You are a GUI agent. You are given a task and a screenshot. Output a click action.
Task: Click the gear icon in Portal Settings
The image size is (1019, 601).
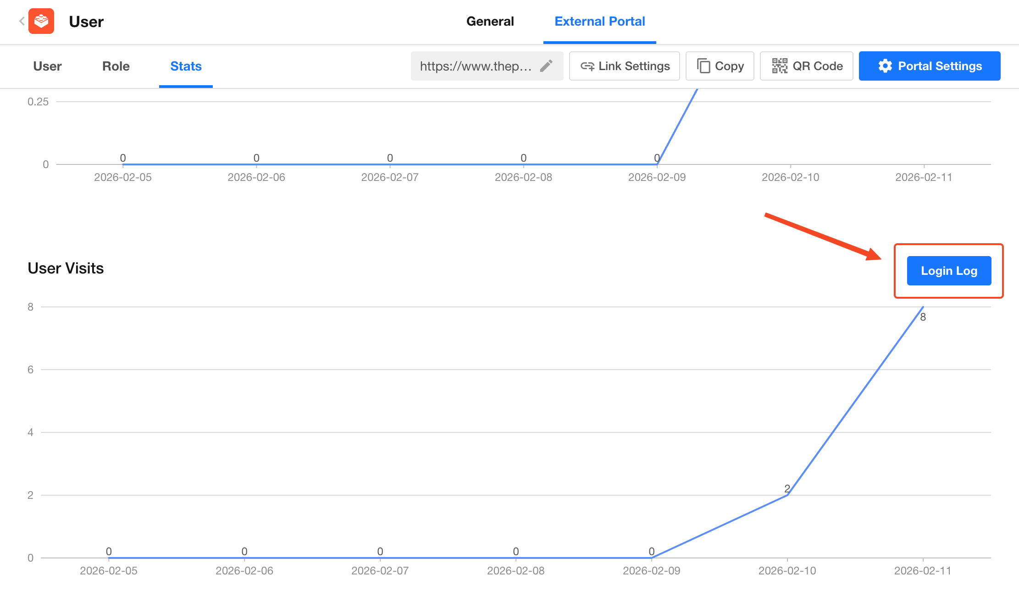[885, 66]
